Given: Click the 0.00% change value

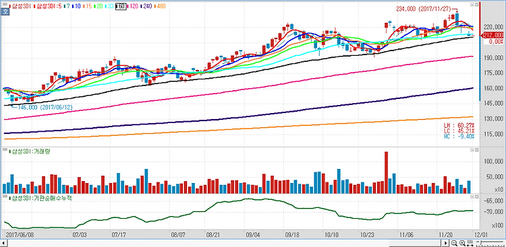Looking at the screenshot, I should (x=497, y=41).
